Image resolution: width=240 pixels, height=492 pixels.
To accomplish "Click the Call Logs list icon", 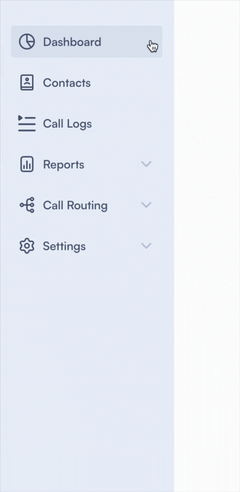I will [27, 124].
